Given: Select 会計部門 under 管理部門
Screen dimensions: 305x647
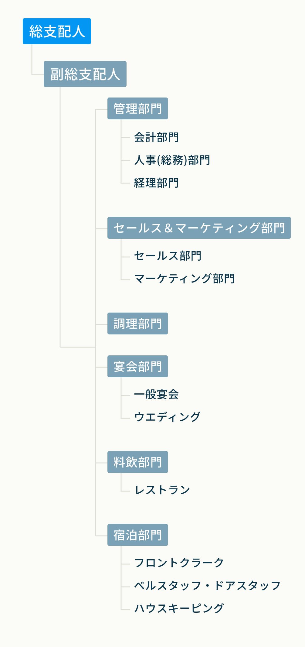Looking at the screenshot, I should point(156,137).
